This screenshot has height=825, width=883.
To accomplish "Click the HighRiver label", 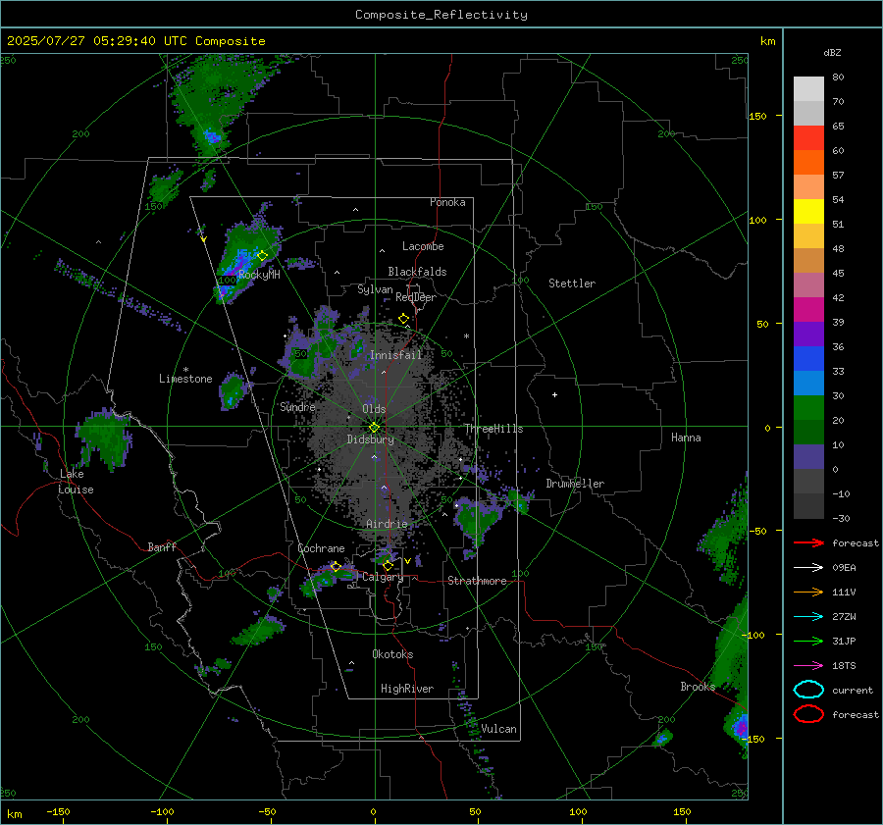I will tap(407, 689).
